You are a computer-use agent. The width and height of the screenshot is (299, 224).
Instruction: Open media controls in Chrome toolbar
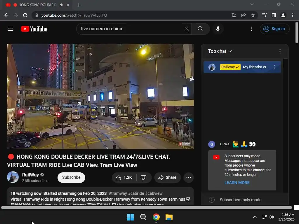[264, 15]
